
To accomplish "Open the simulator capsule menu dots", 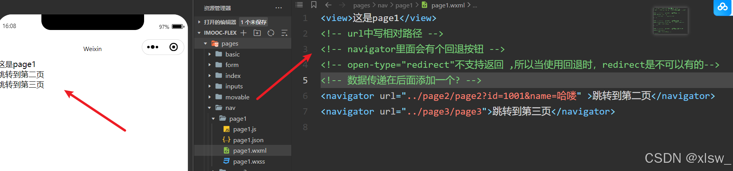I will pos(153,47).
